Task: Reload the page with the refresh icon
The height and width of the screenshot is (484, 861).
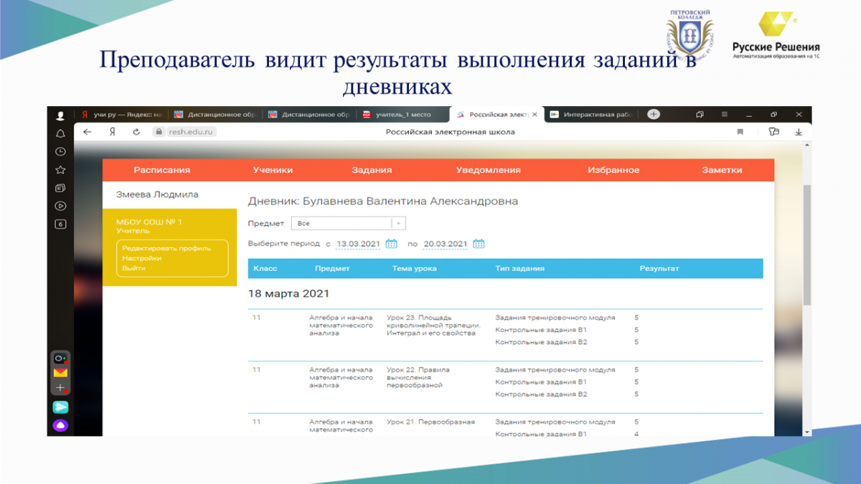Action: tap(136, 132)
